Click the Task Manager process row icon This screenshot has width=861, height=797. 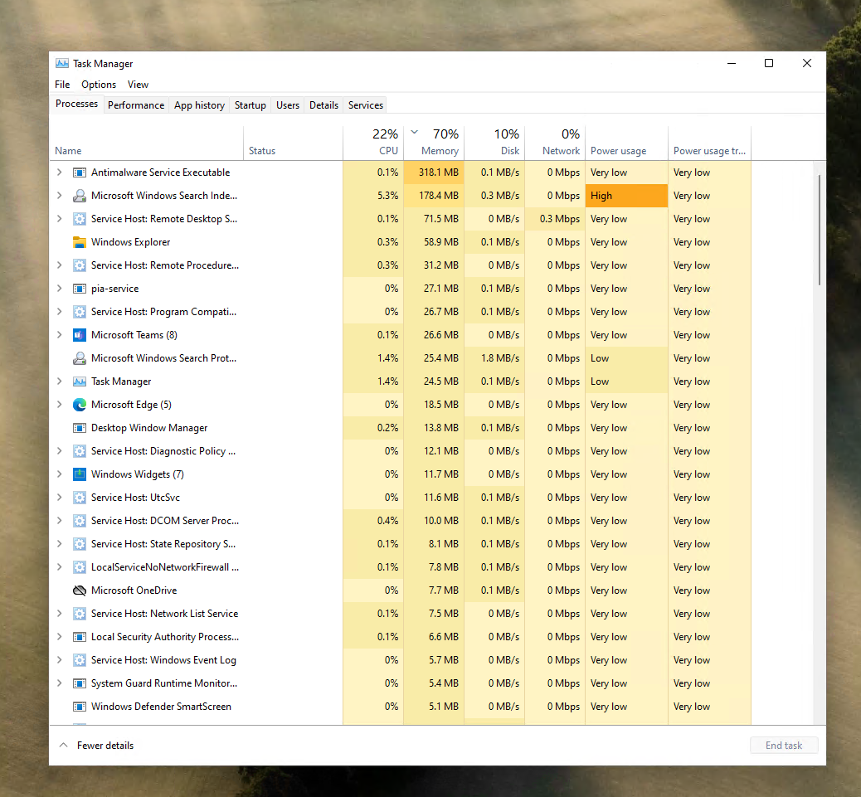(80, 381)
